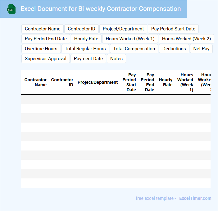
Task: Click the Hourly Rate column header
Action: click(x=166, y=82)
